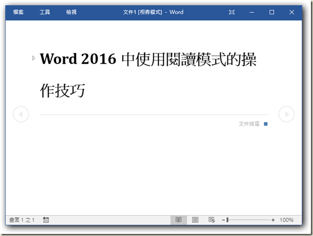Open the 檢視 menu

(71, 12)
